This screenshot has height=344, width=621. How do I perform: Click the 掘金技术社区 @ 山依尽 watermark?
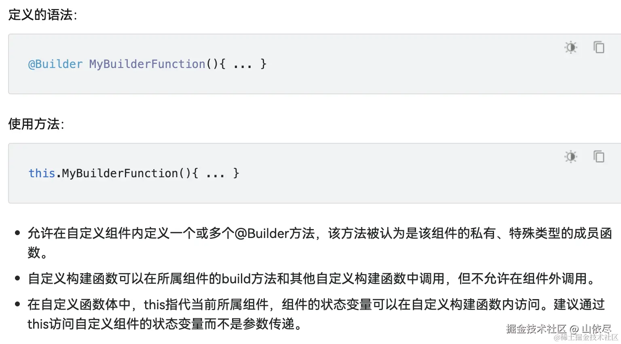[x=558, y=329]
